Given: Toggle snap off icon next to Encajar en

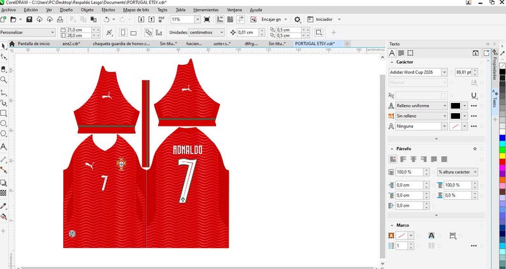Looking at the screenshot, I should pyautogui.click(x=254, y=19).
